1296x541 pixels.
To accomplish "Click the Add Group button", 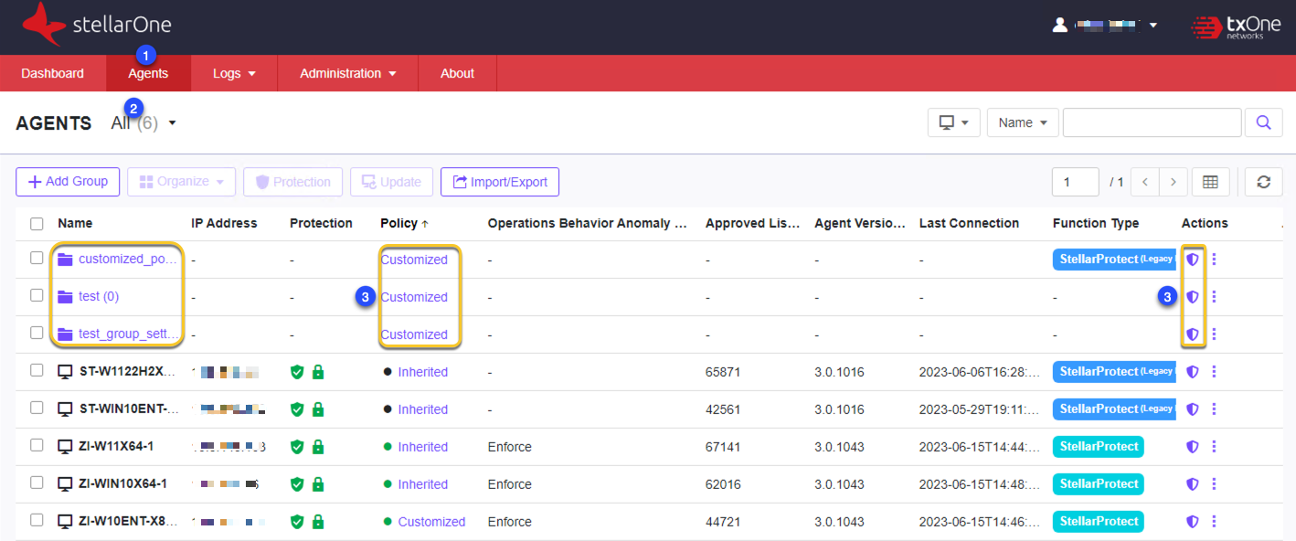I will tap(68, 182).
